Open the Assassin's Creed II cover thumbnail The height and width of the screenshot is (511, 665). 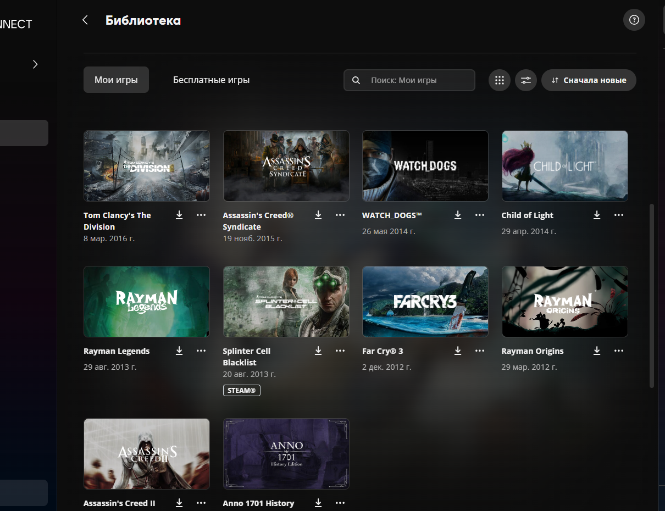pos(147,454)
